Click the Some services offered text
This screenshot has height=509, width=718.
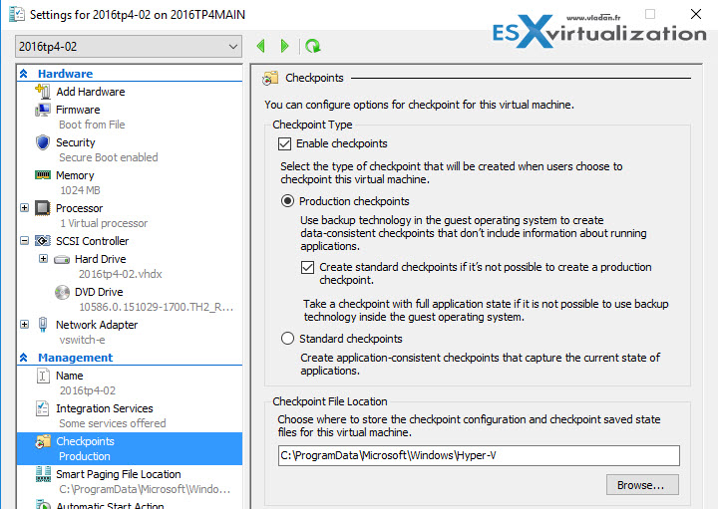pyautogui.click(x=113, y=423)
